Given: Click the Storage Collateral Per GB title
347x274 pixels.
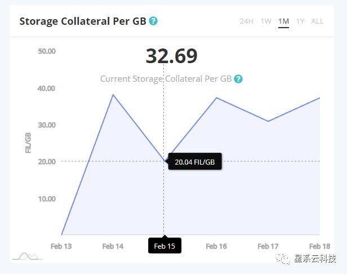Looking at the screenshot, I should click(x=83, y=21).
